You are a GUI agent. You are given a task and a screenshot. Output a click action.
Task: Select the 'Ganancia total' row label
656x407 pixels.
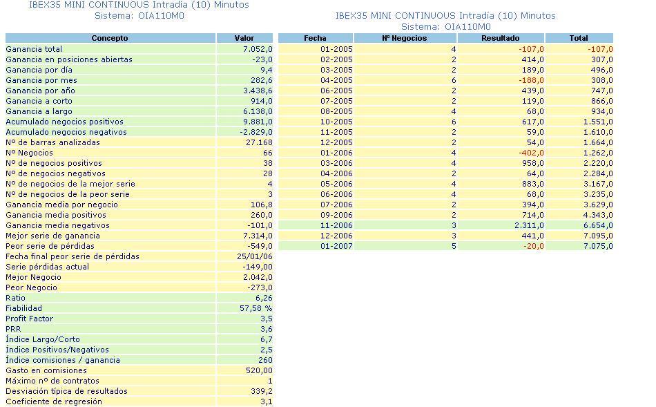(34, 49)
